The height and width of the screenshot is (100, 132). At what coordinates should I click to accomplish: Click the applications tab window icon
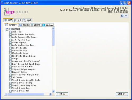click(7, 25)
